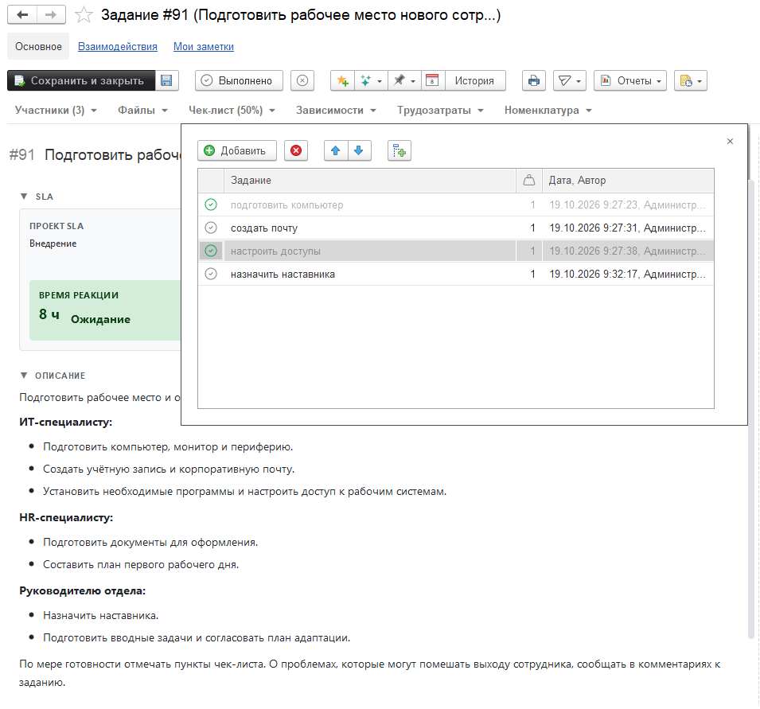Click the Сохранить и закрыть button
The image size is (760, 709).
(81, 80)
